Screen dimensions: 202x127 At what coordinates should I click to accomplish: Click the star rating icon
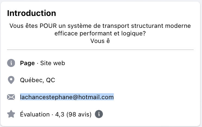click(11, 114)
